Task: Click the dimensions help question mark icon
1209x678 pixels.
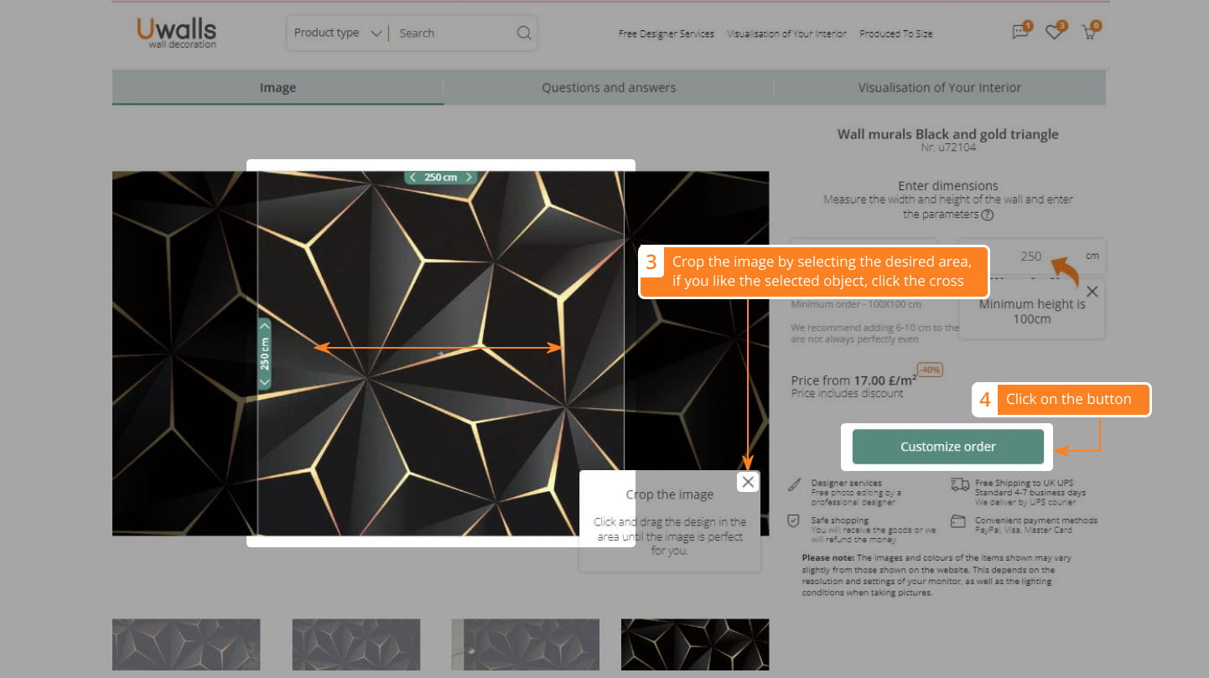Action: point(988,215)
